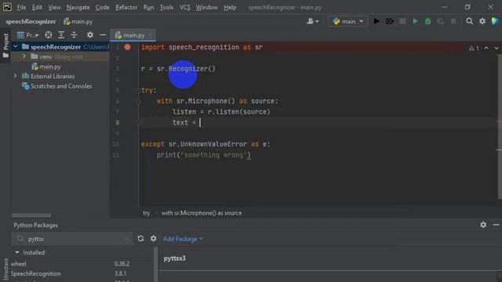
Task: Open the File menu
Action: pos(21,7)
